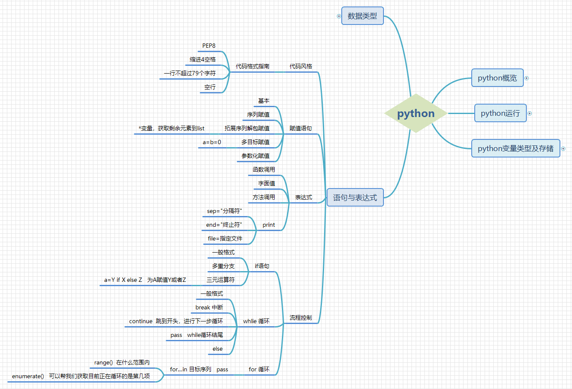Select the else leaf node
The image size is (572, 389).
tap(218, 349)
